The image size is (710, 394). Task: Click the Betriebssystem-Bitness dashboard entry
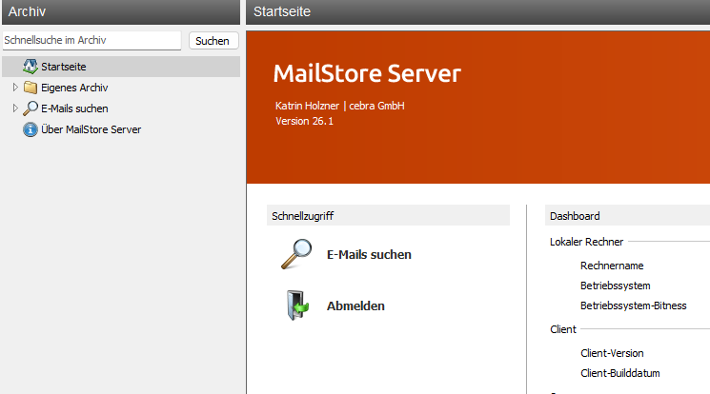(633, 305)
